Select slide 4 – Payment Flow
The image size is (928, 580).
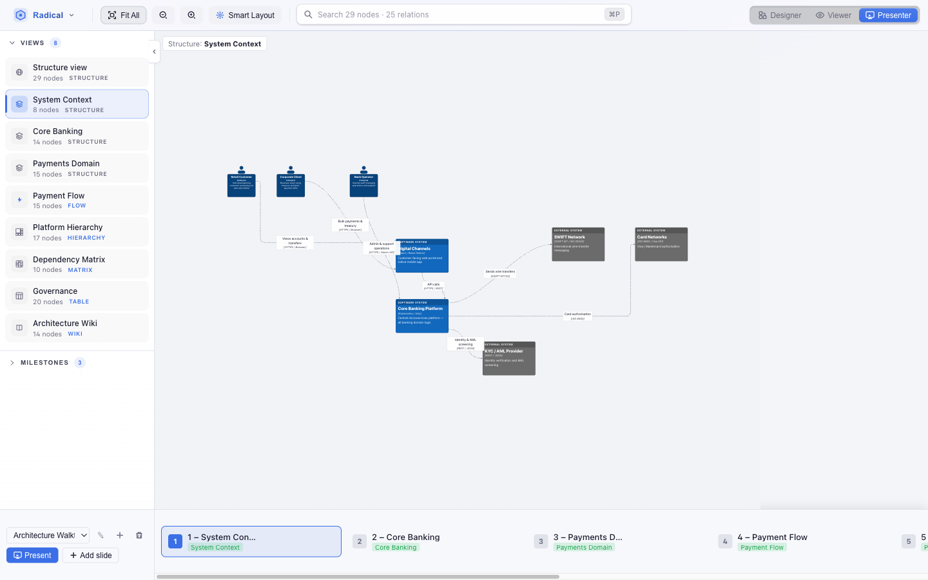coord(800,541)
